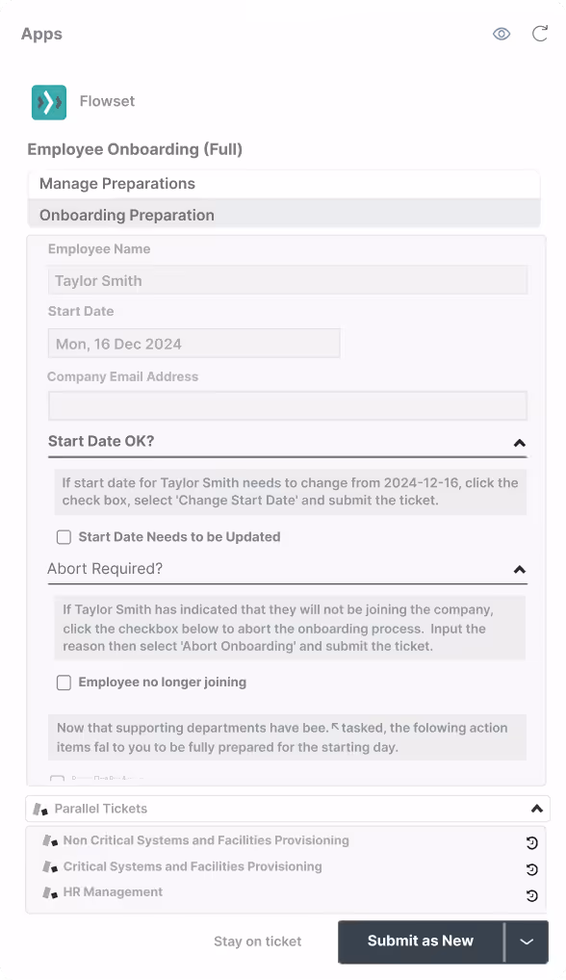Click the eye preview icon in the Apps header

pyautogui.click(x=501, y=33)
